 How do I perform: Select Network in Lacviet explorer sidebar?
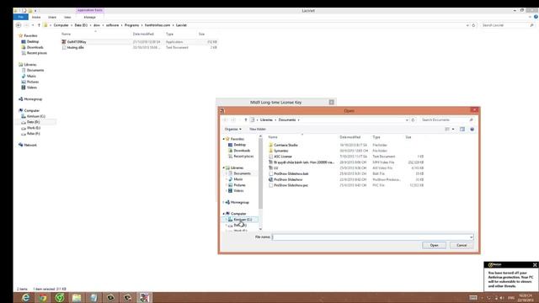click(x=30, y=145)
